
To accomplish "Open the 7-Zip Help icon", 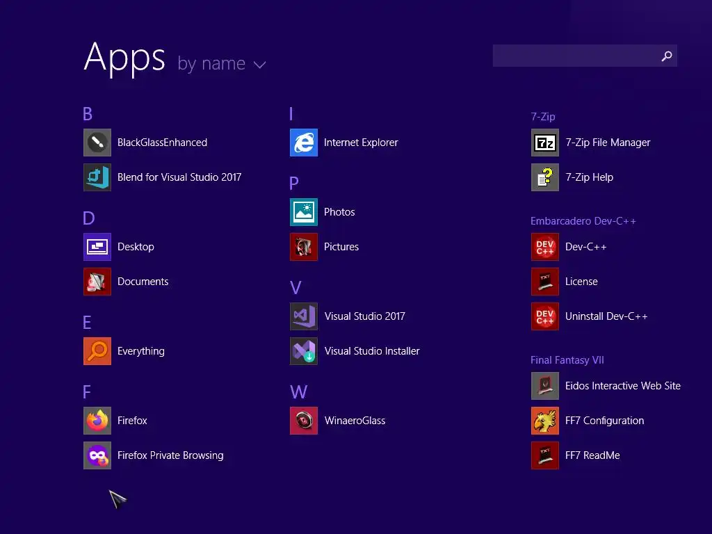I will [545, 177].
